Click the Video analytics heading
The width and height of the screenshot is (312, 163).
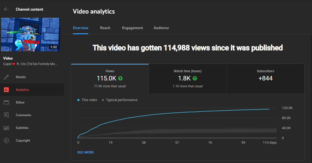pyautogui.click(x=94, y=12)
